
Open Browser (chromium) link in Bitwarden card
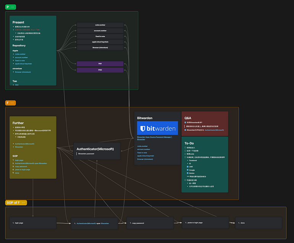point(145,159)
